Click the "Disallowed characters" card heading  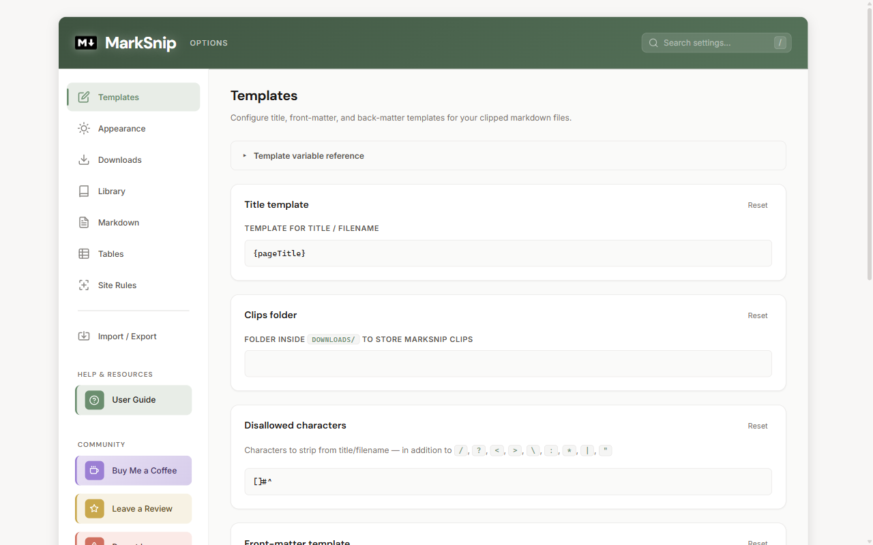point(295,425)
